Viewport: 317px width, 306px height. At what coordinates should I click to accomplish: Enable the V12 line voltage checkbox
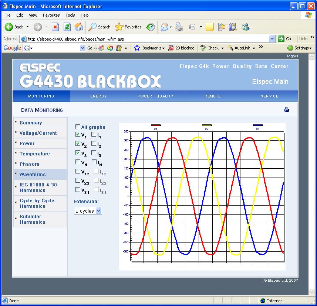pyautogui.click(x=78, y=171)
